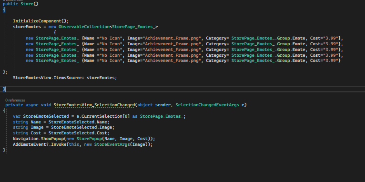Viewport: 365px width, 182px height.
Task: Click the Invoke method call
Action: [59, 144]
